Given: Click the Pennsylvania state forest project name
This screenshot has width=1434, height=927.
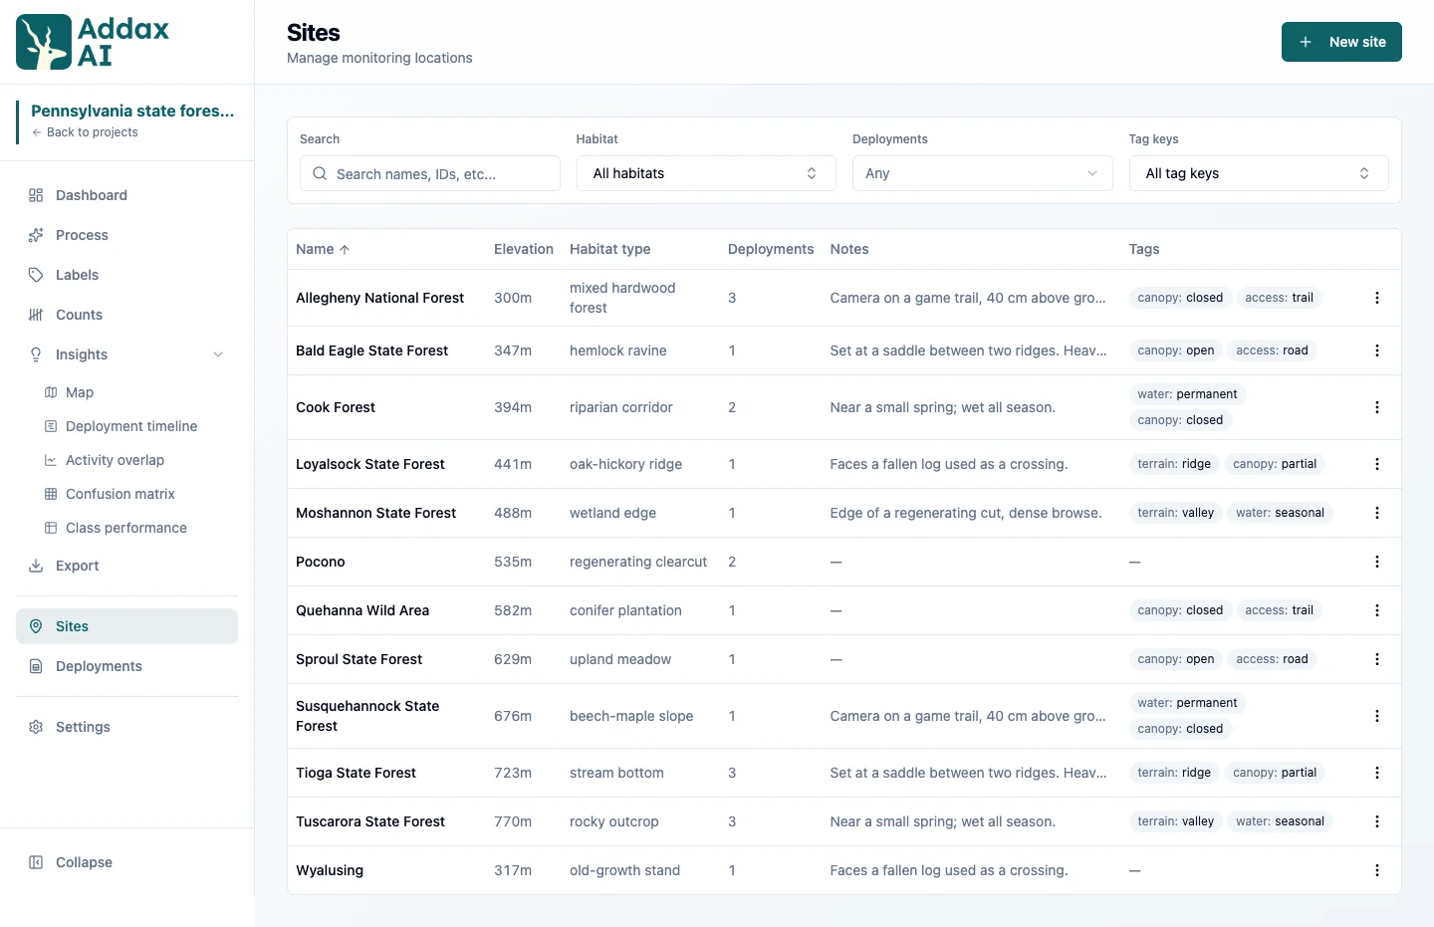Looking at the screenshot, I should coord(132,111).
